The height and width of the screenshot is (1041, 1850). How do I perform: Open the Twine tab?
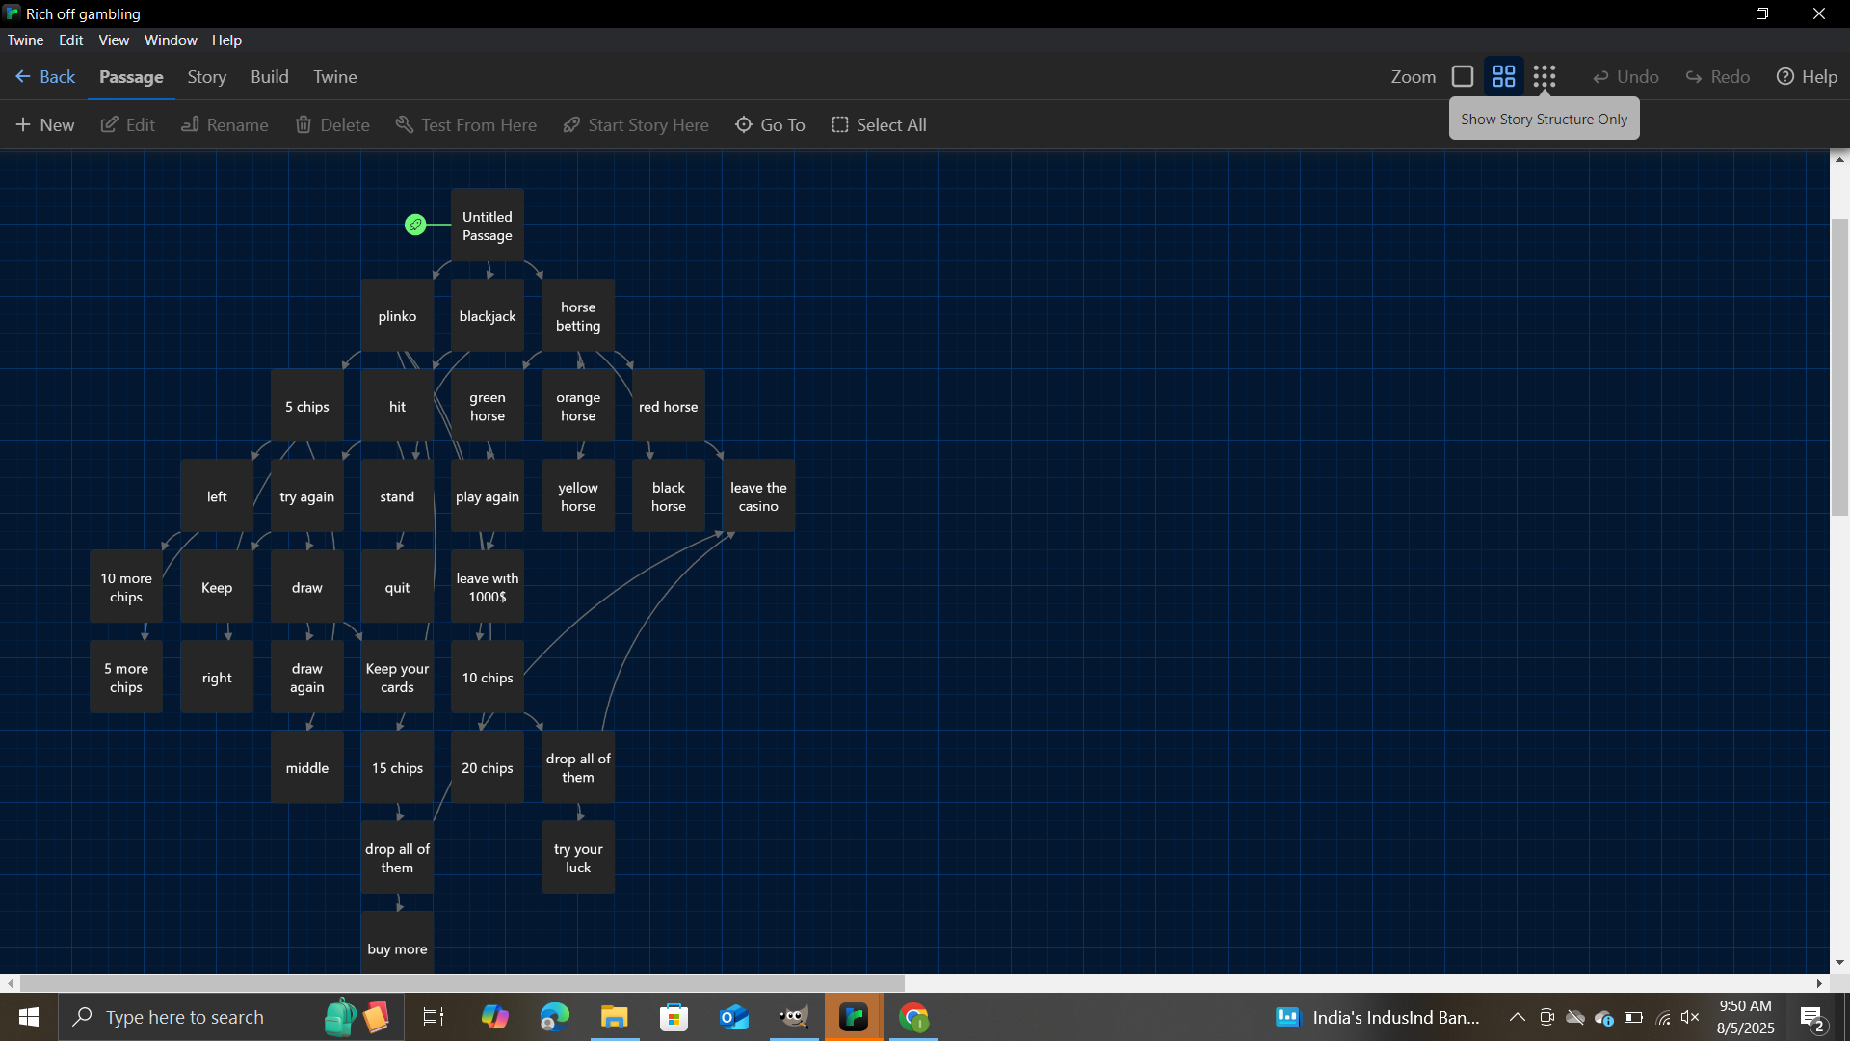pos(335,76)
